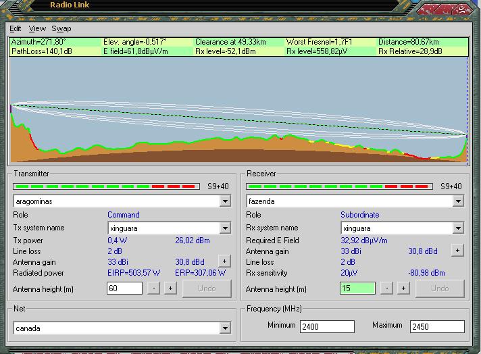The height and width of the screenshot is (354, 481).
Task: Open the Rx system name dropdown
Action: pos(458,228)
